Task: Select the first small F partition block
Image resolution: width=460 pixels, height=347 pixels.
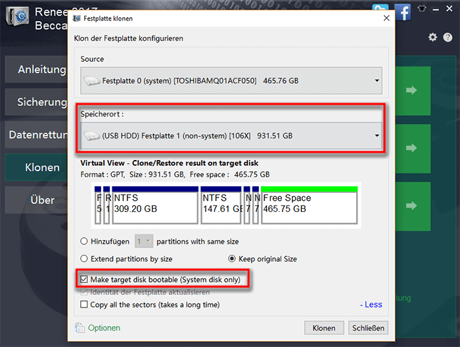Action: (x=98, y=205)
